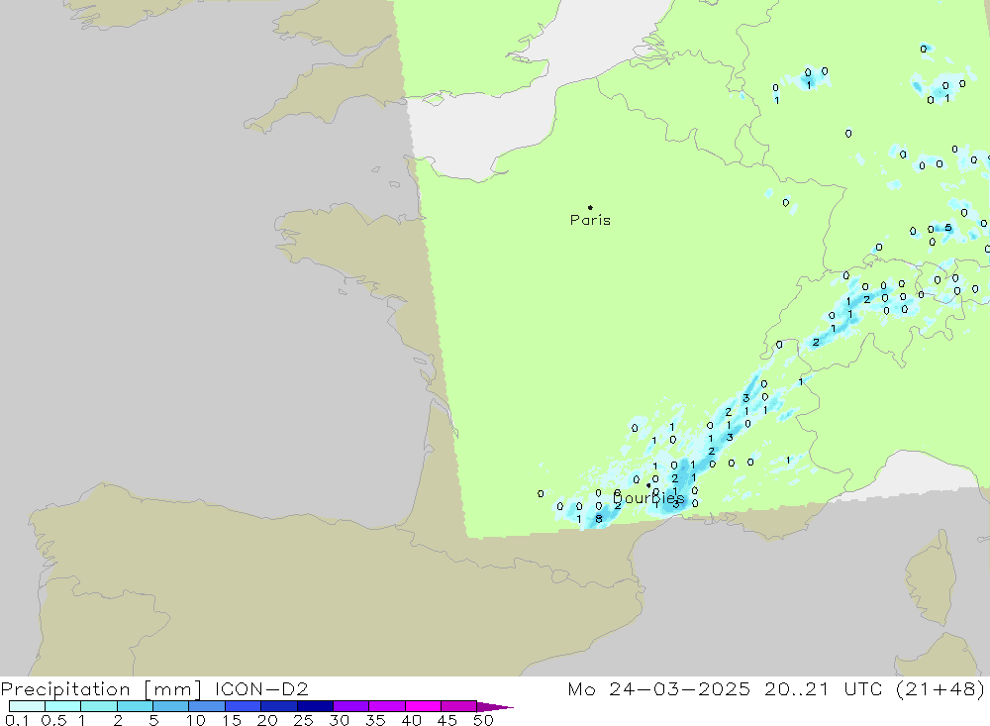Click the Paris city label
The height and width of the screenshot is (726, 990).
click(590, 220)
